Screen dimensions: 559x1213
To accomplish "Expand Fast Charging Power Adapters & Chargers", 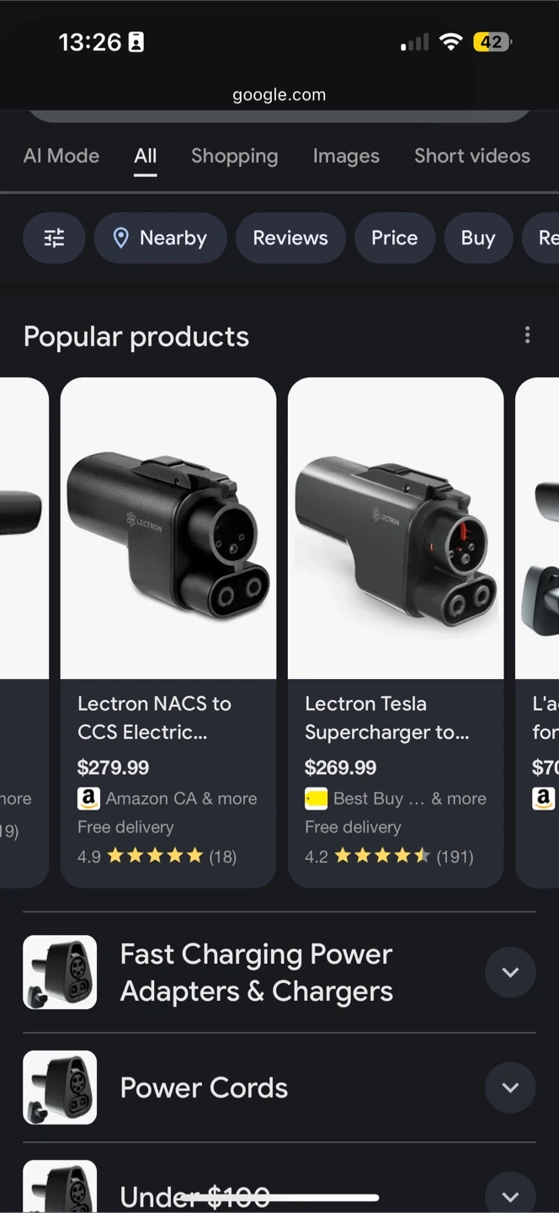I will pos(510,972).
